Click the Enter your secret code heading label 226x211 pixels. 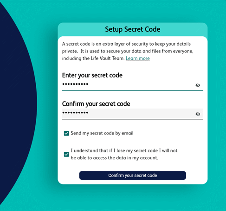click(92, 75)
